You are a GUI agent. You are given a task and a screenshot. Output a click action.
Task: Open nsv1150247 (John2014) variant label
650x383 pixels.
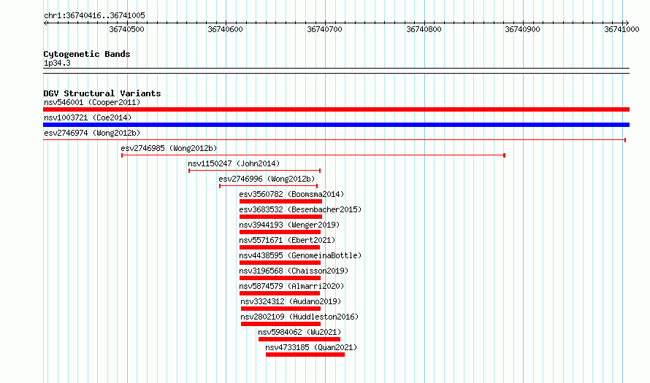coord(234,163)
